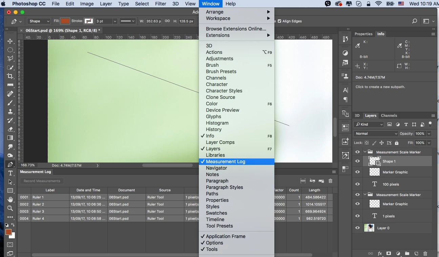Collapse first Measurement Scale Marker group
Screen dimensions: 439x257
coord(365,152)
